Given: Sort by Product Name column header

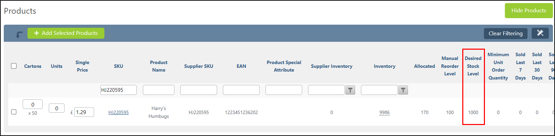Looking at the screenshot, I should 159,66.
